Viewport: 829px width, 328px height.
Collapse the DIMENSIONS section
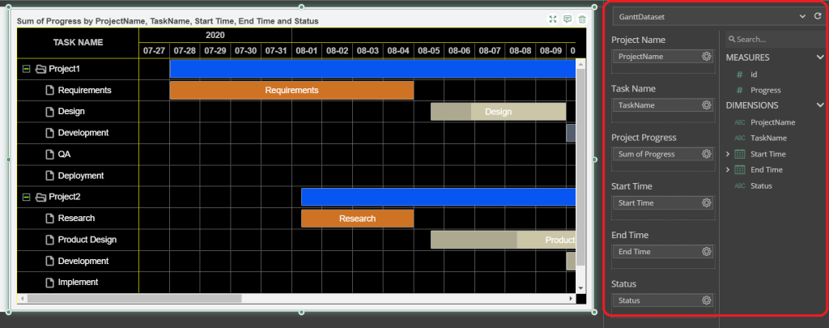point(819,105)
